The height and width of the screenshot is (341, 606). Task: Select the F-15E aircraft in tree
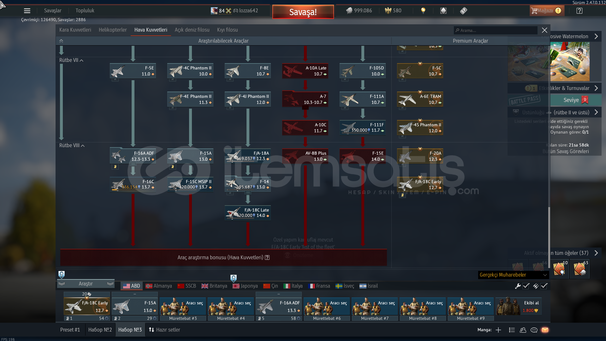(x=362, y=156)
